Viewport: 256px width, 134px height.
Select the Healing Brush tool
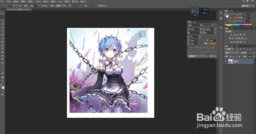point(2,35)
